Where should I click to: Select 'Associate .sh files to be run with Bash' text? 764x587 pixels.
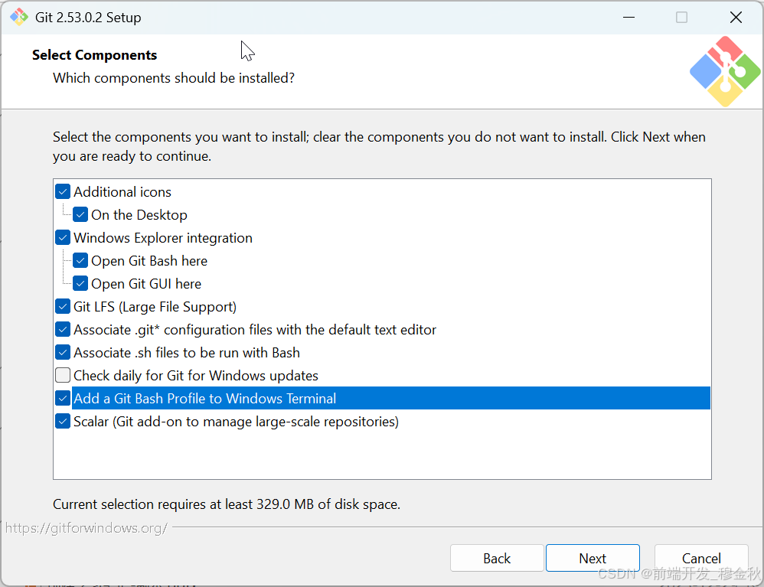pos(187,353)
